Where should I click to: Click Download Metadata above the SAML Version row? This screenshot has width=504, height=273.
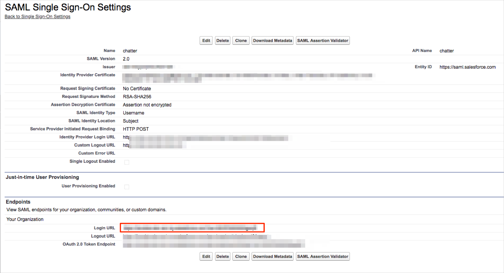tap(272, 40)
